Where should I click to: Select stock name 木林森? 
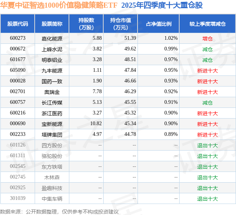pos(52,177)
